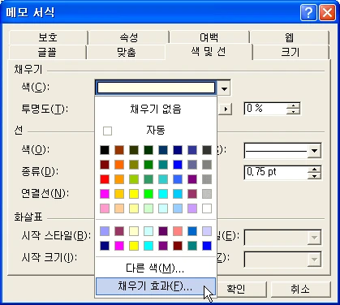Click the dialog help question-mark button

(308, 13)
